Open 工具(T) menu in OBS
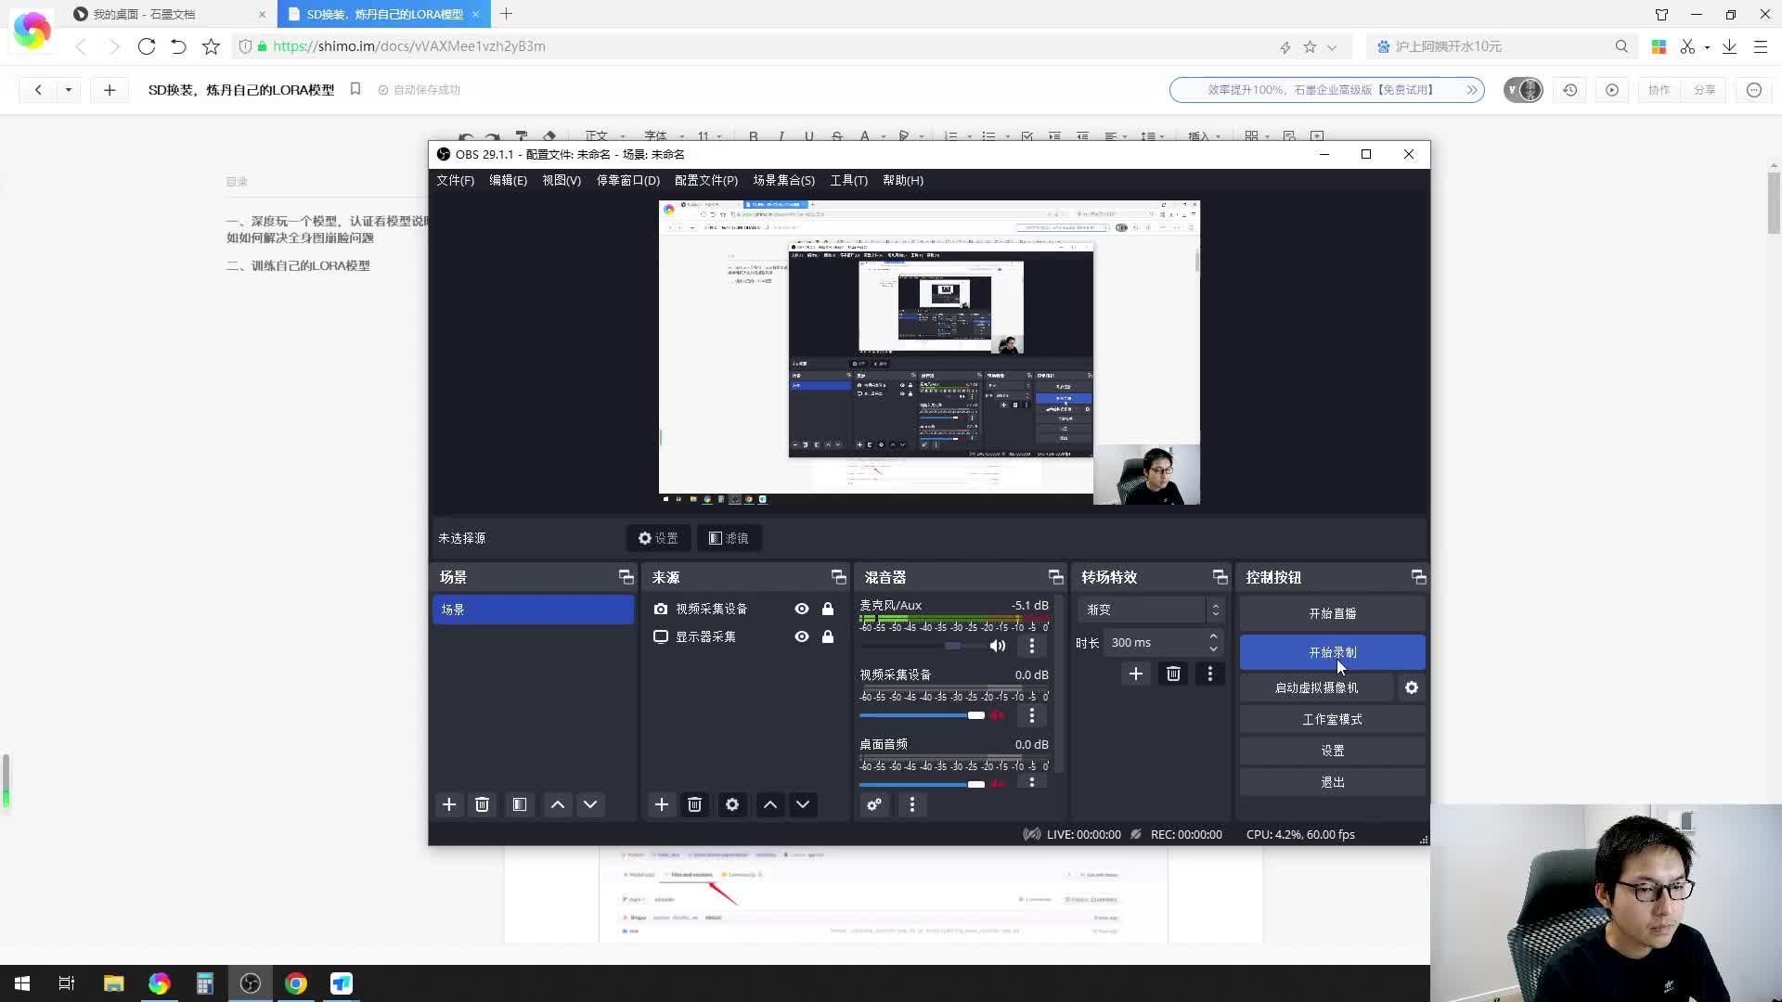Screen dimensions: 1782x1002 (849, 180)
